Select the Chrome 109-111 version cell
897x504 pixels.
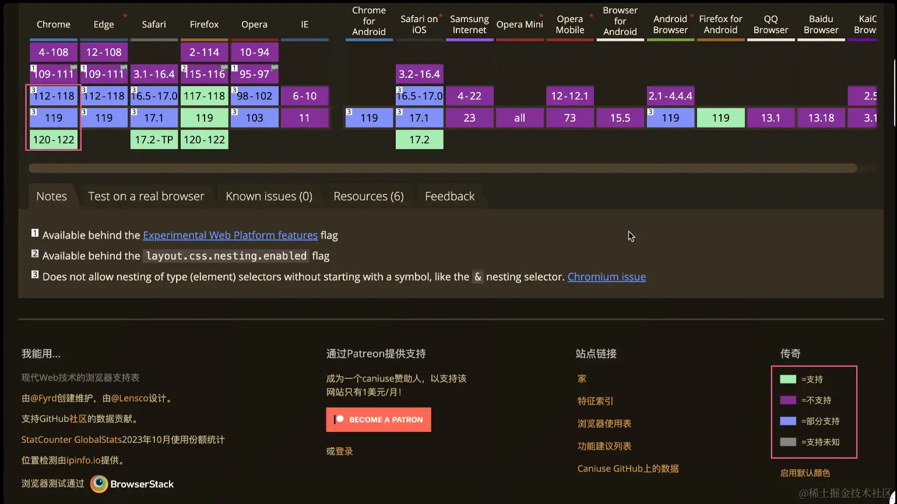54,74
